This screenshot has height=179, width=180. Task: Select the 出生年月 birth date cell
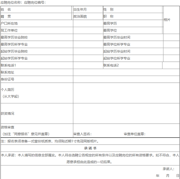point(88,9)
